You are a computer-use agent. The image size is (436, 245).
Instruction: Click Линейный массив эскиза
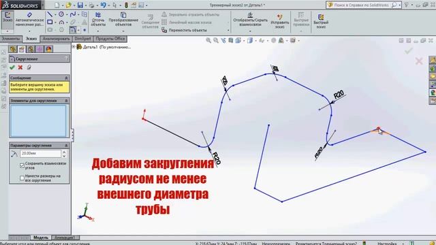[x=187, y=22]
